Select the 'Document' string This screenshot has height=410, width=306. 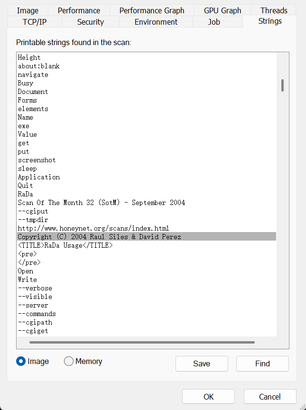(147, 92)
